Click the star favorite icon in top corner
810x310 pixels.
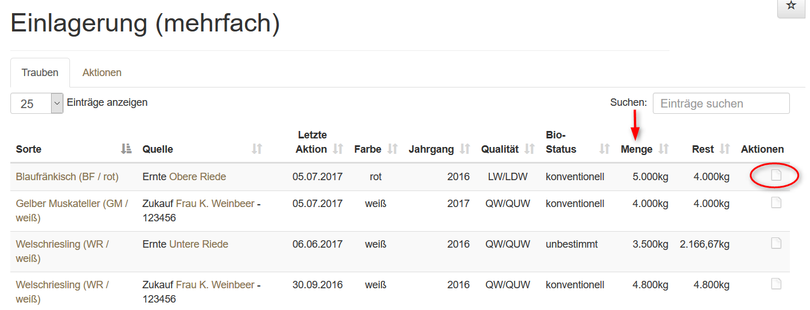click(791, 6)
